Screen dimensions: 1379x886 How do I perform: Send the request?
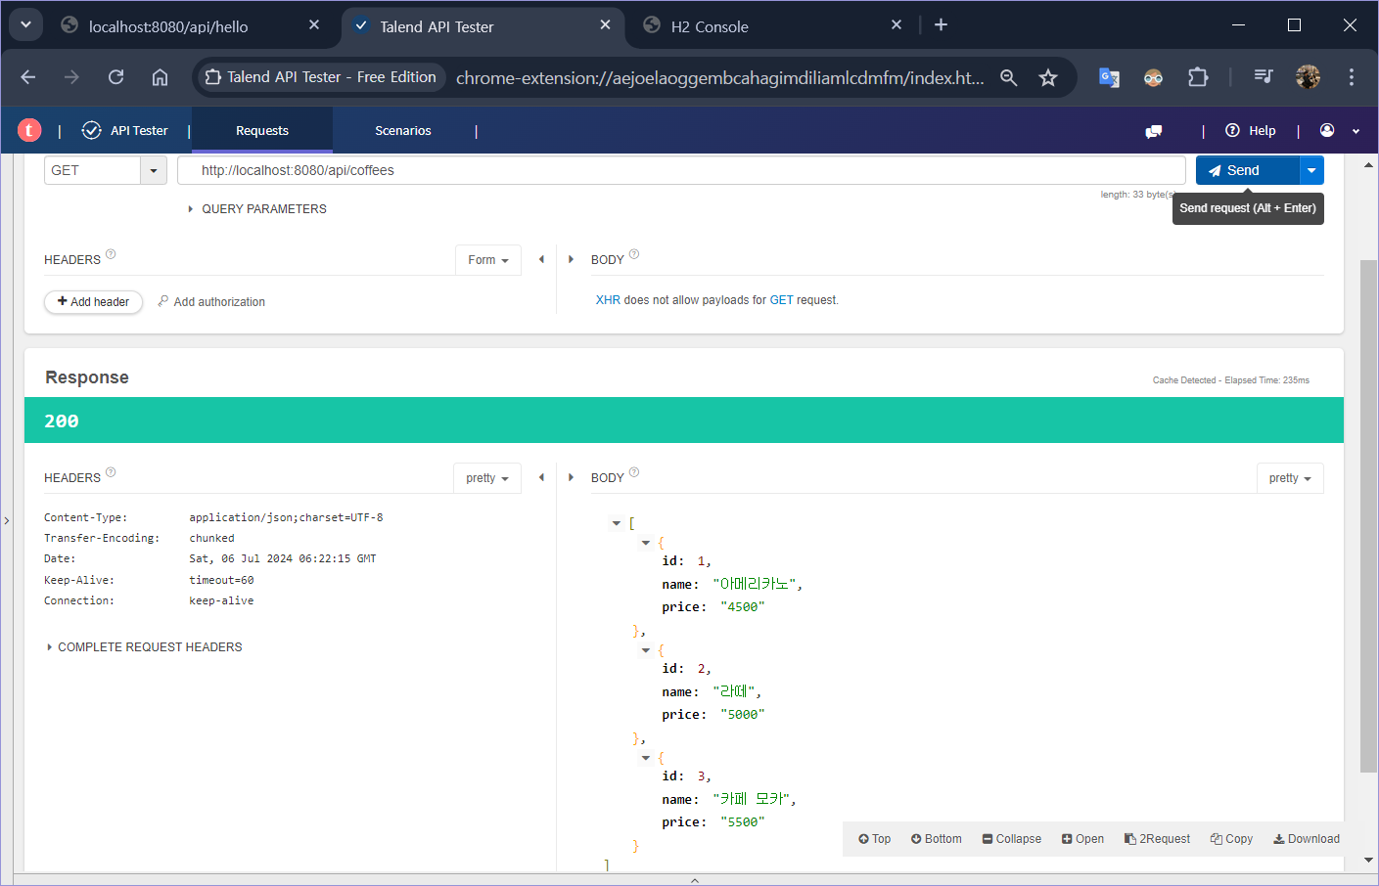1248,170
